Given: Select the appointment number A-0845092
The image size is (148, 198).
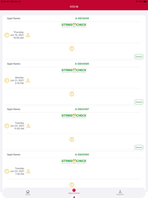Looking at the screenshot, I should 82,155.
